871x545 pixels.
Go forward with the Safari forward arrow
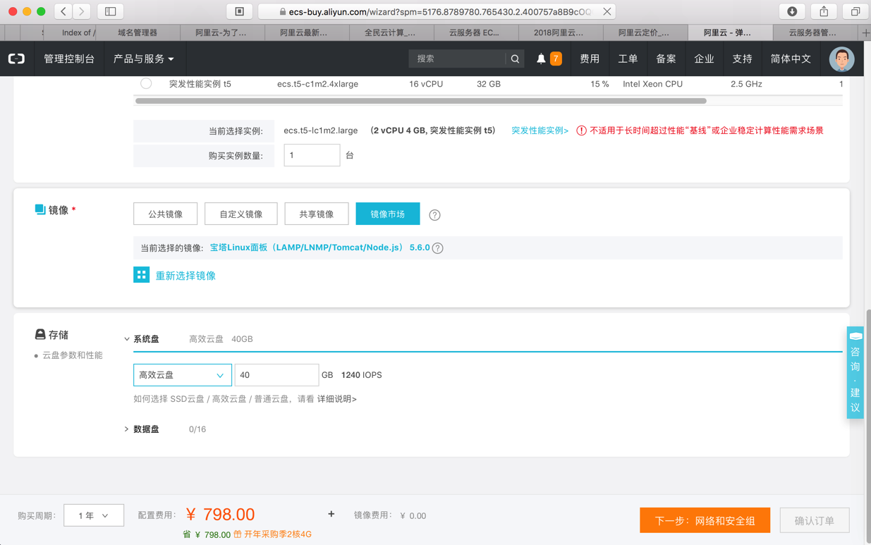click(81, 11)
